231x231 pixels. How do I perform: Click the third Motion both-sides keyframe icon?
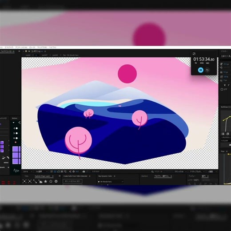tap(16, 138)
